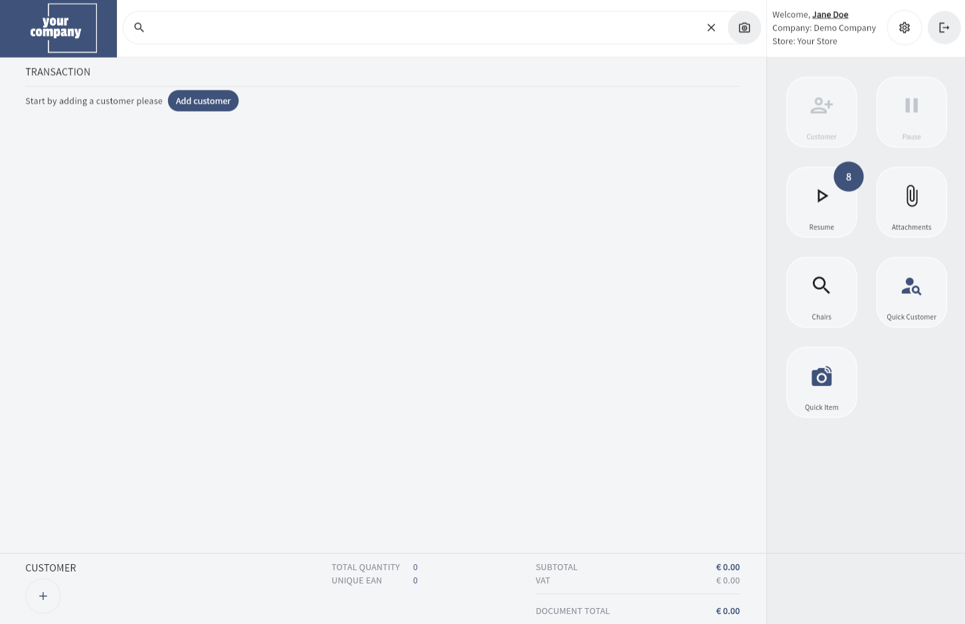Select the Quick Customer tile
Screen dimensions: 965x624
pyautogui.click(x=911, y=292)
